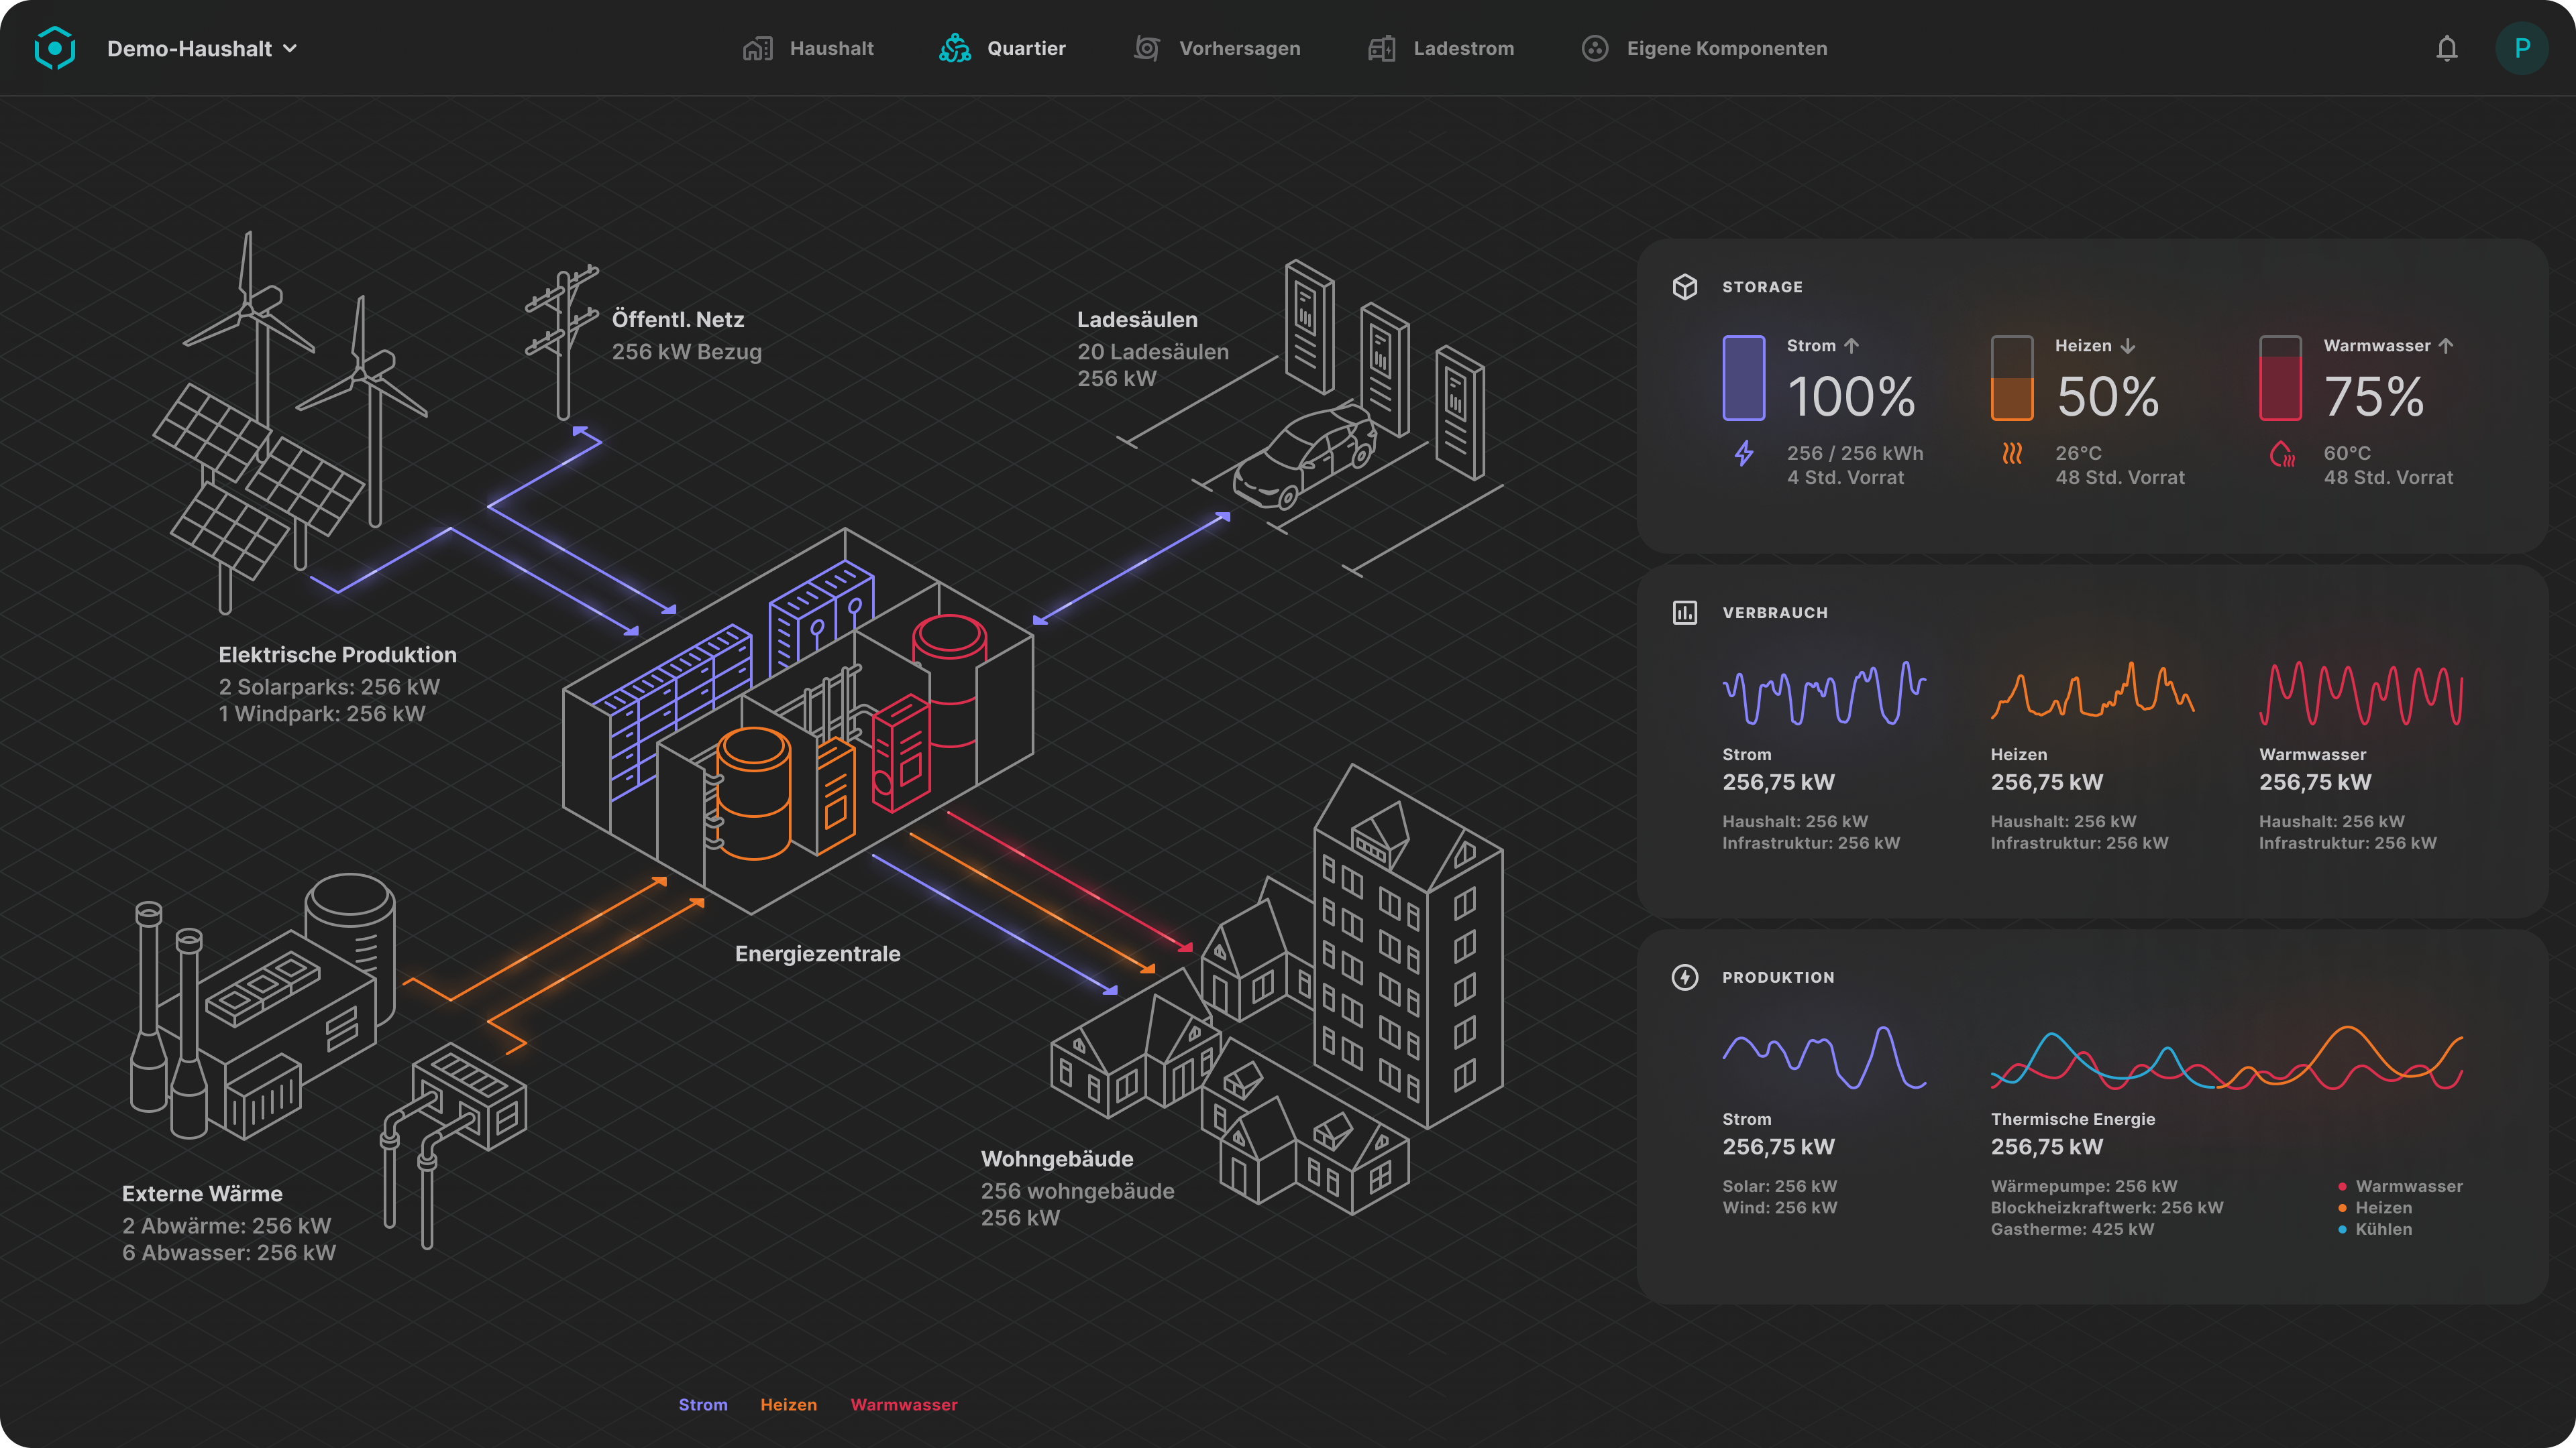Open the Eigene Komponenten tab
Screen dimensions: 2576x1448
coord(1704,48)
